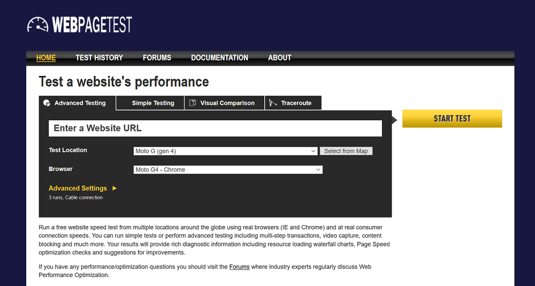The image size is (535, 286).
Task: Open the Browser dropdown
Action: tap(228, 169)
